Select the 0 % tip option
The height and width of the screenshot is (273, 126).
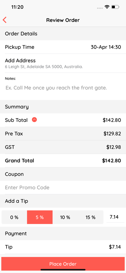click(x=14, y=217)
